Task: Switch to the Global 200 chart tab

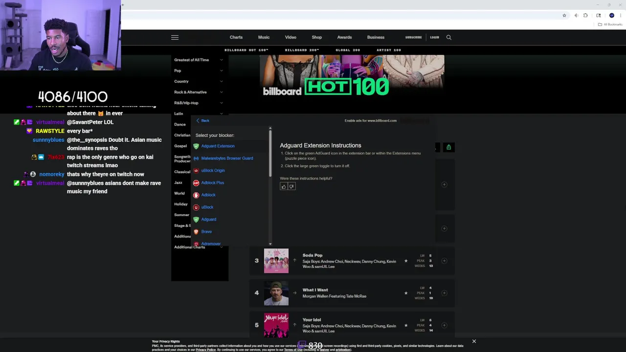Action: click(348, 50)
